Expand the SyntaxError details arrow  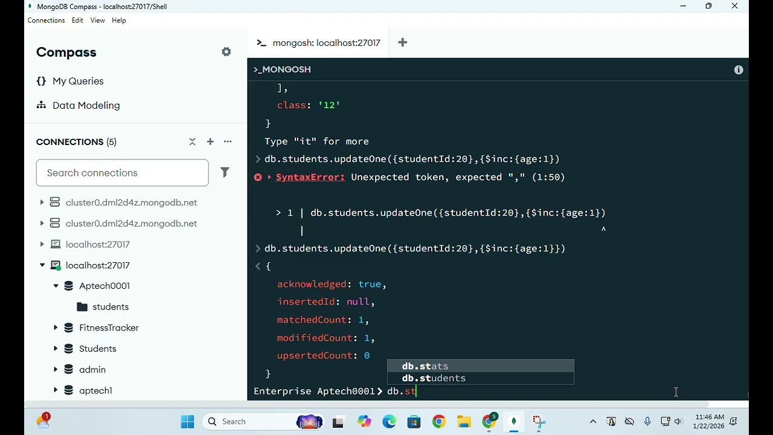point(269,177)
